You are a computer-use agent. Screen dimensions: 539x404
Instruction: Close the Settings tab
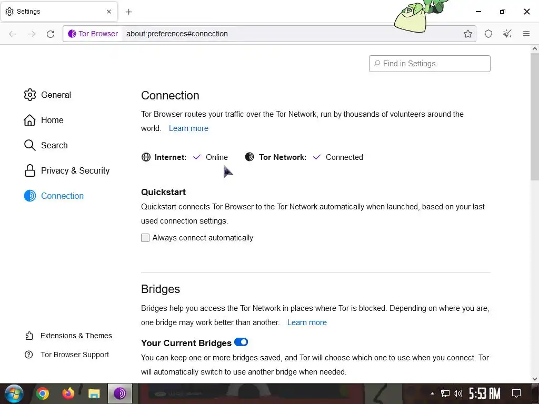pyautogui.click(x=109, y=12)
